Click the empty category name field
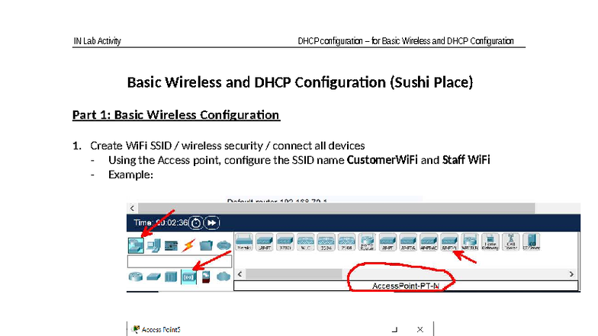Viewport: 598px width, 336px height. [x=180, y=261]
